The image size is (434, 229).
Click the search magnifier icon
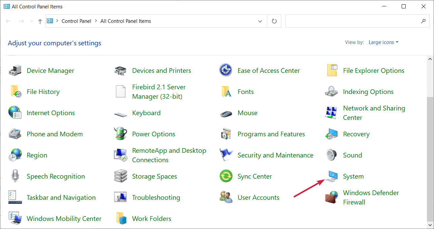tap(424, 21)
